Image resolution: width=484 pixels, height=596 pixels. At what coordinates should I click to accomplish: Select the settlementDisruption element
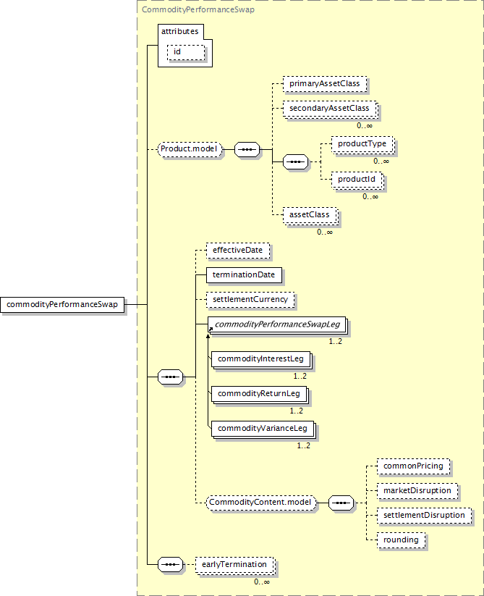[x=425, y=516]
